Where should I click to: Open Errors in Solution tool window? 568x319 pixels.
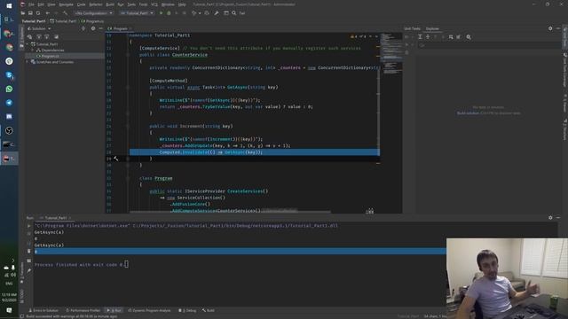43,310
